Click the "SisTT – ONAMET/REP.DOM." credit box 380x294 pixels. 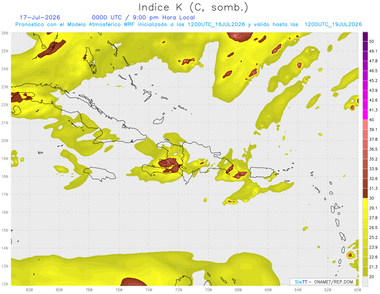323,282
